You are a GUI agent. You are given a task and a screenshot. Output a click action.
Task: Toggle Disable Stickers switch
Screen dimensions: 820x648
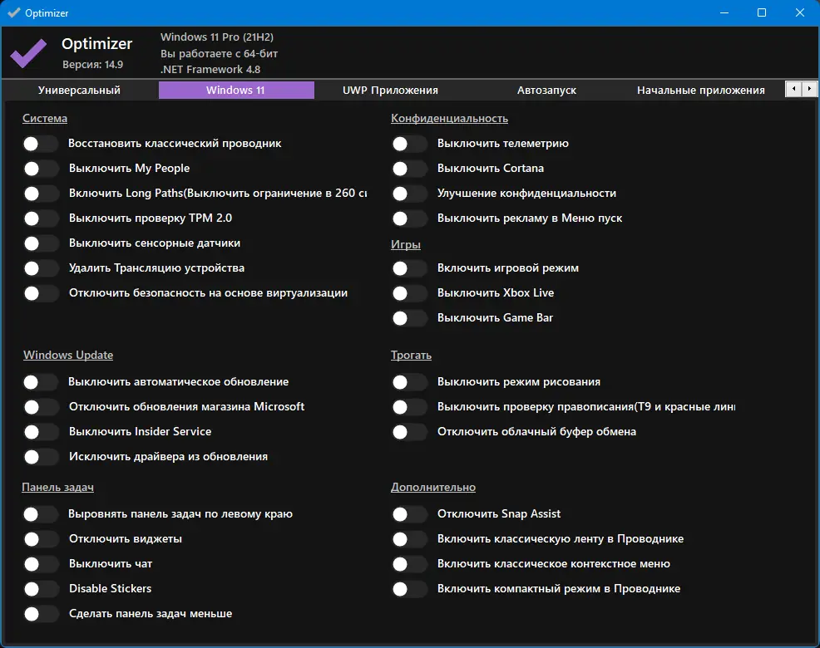[x=40, y=589]
